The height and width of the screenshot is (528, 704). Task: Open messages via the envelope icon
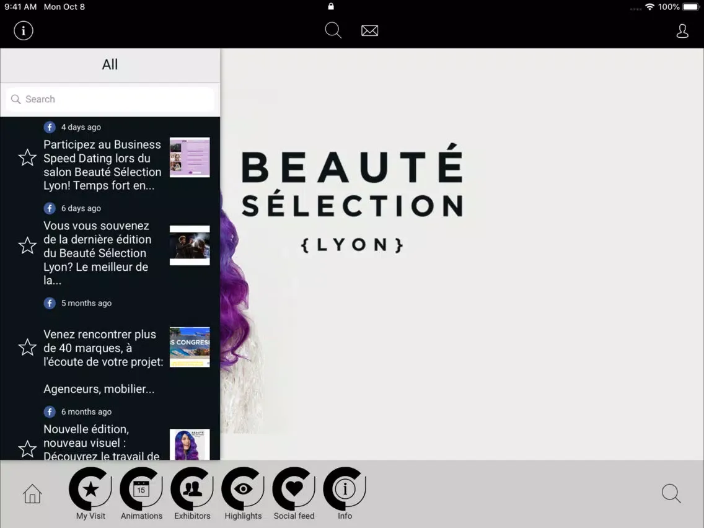tap(370, 30)
